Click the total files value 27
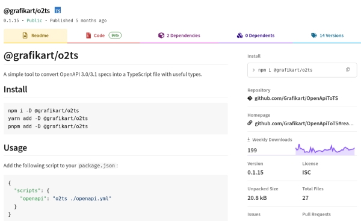The height and width of the screenshot is (221, 361). (x=305, y=198)
